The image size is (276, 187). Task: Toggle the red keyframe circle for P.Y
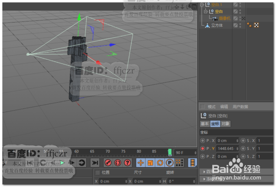[203, 148]
